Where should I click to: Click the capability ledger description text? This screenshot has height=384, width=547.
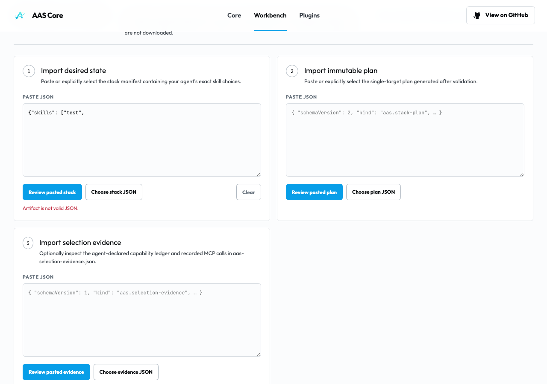(141, 257)
